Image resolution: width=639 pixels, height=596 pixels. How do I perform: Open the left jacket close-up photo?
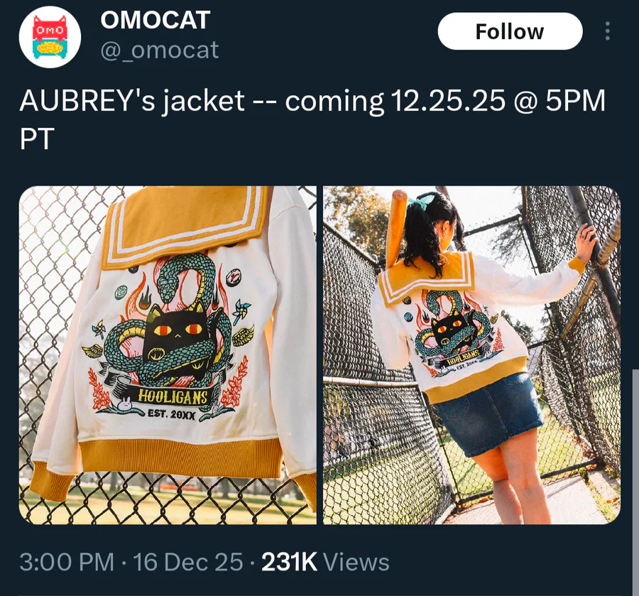pos(168,354)
